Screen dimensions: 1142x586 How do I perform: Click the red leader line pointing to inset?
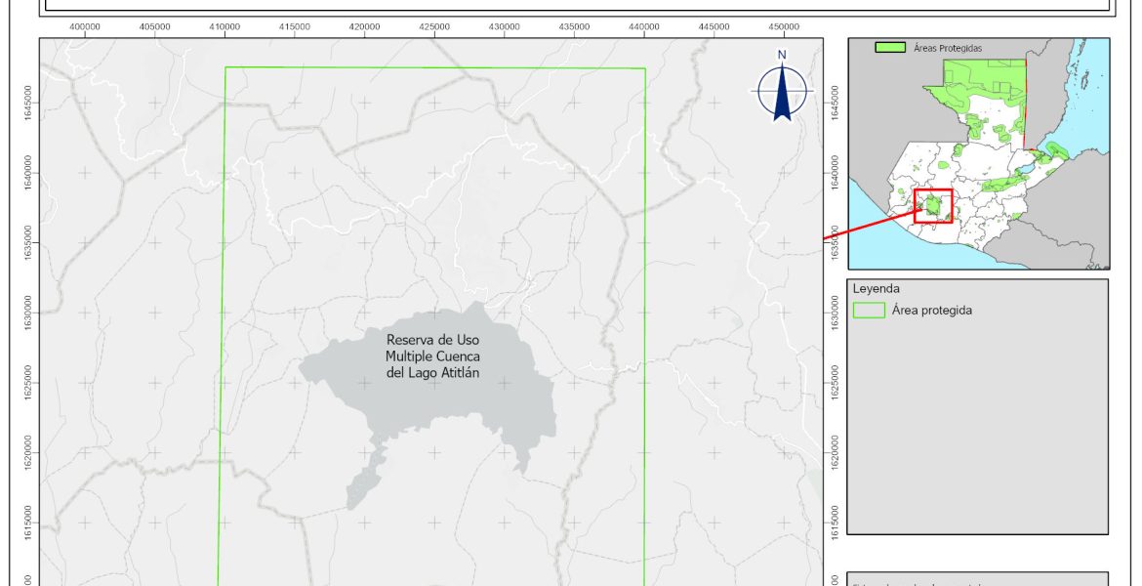(869, 223)
